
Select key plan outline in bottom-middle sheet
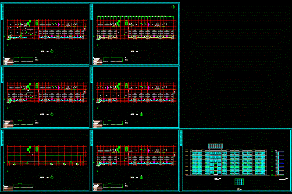[113, 186]
